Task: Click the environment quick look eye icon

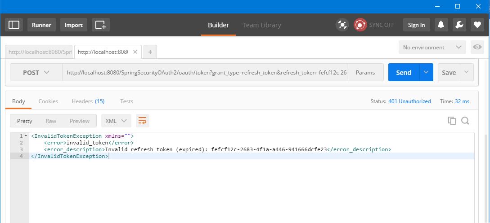Action: (477, 48)
